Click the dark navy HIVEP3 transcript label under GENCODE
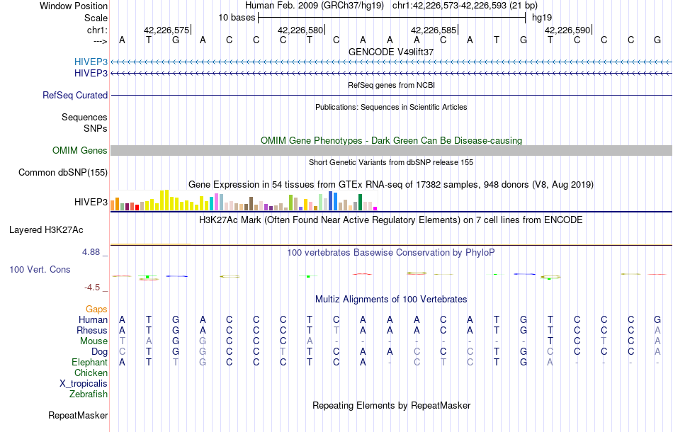 91,74
